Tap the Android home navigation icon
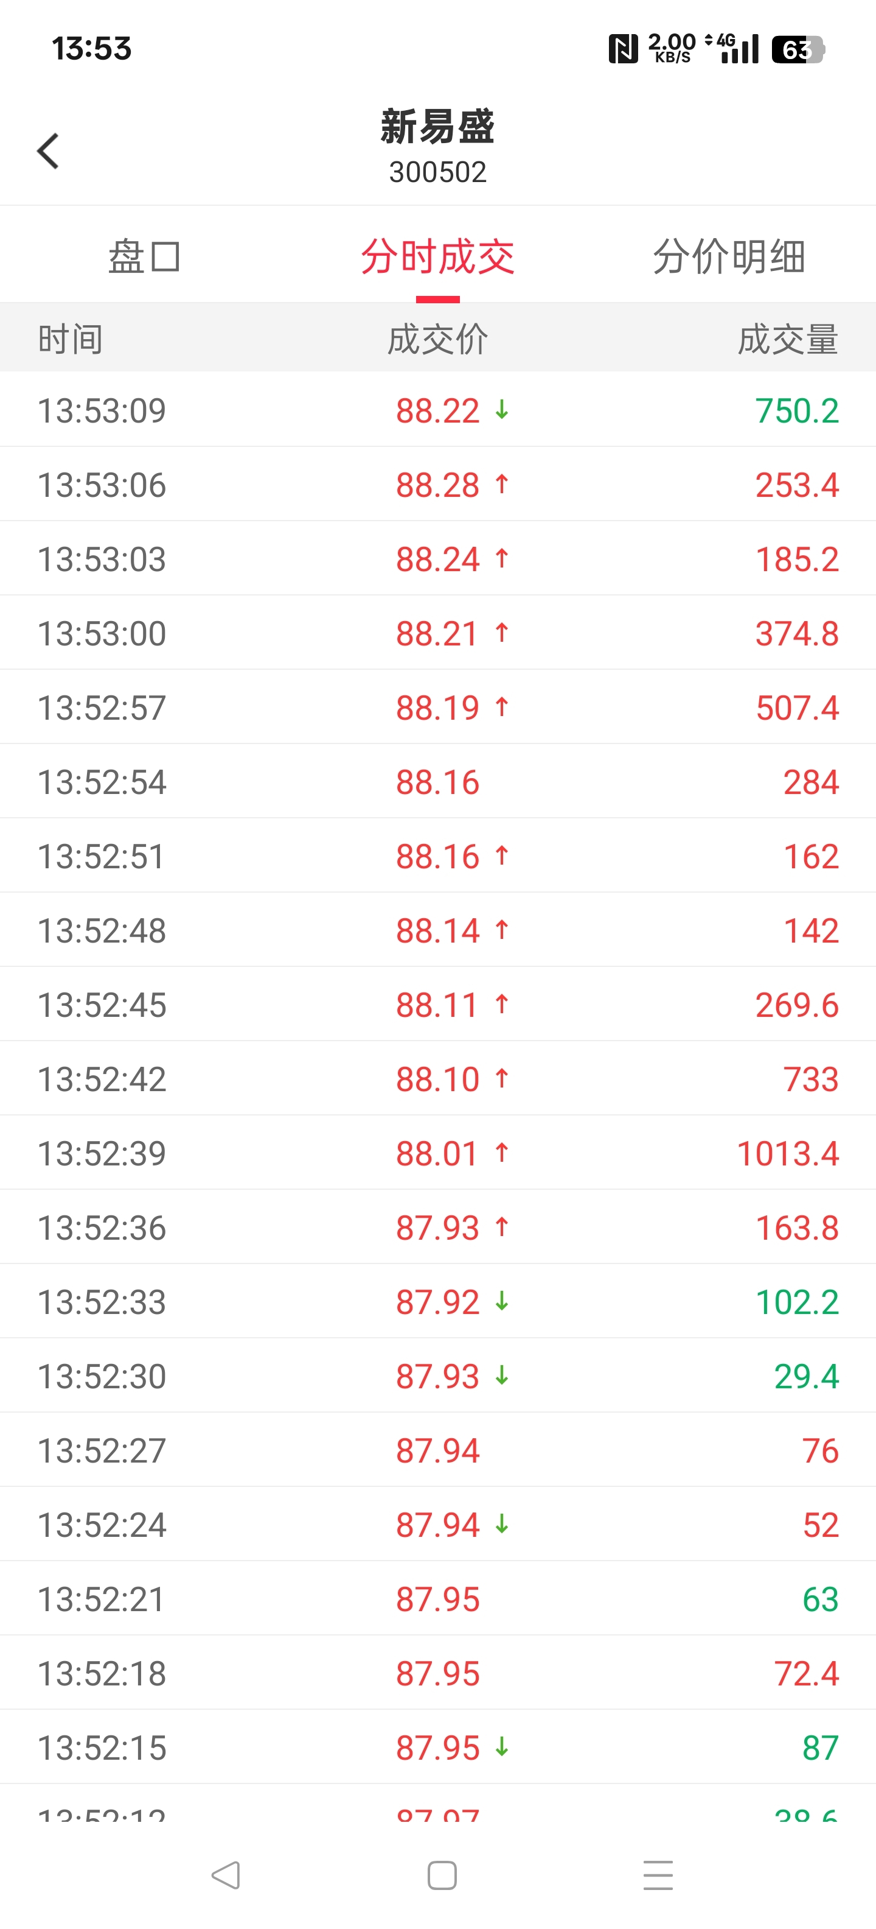 [x=442, y=1875]
